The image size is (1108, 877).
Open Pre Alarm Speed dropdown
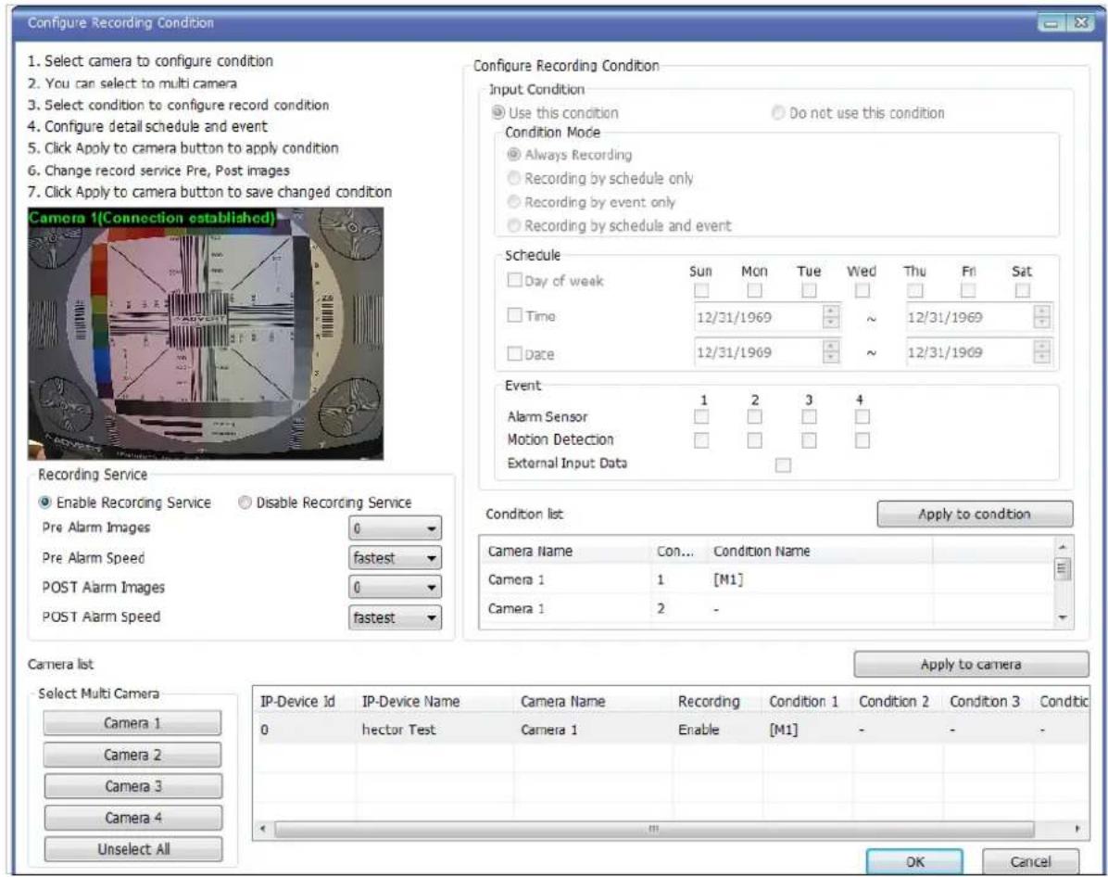pyautogui.click(x=395, y=558)
